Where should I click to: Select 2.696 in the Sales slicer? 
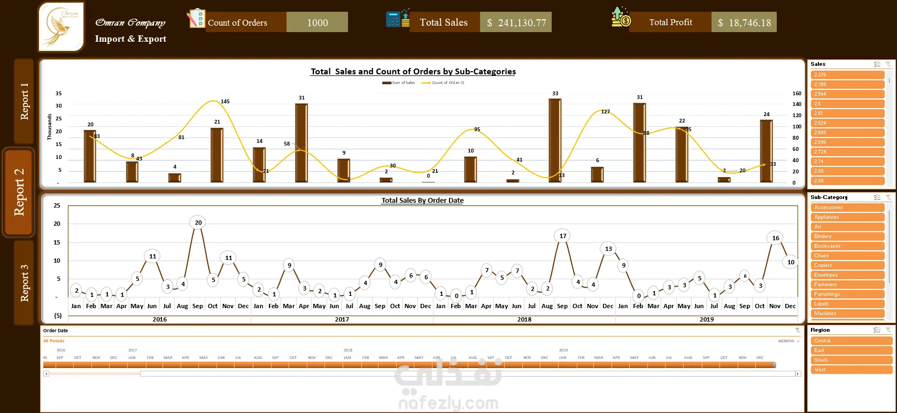point(848,142)
